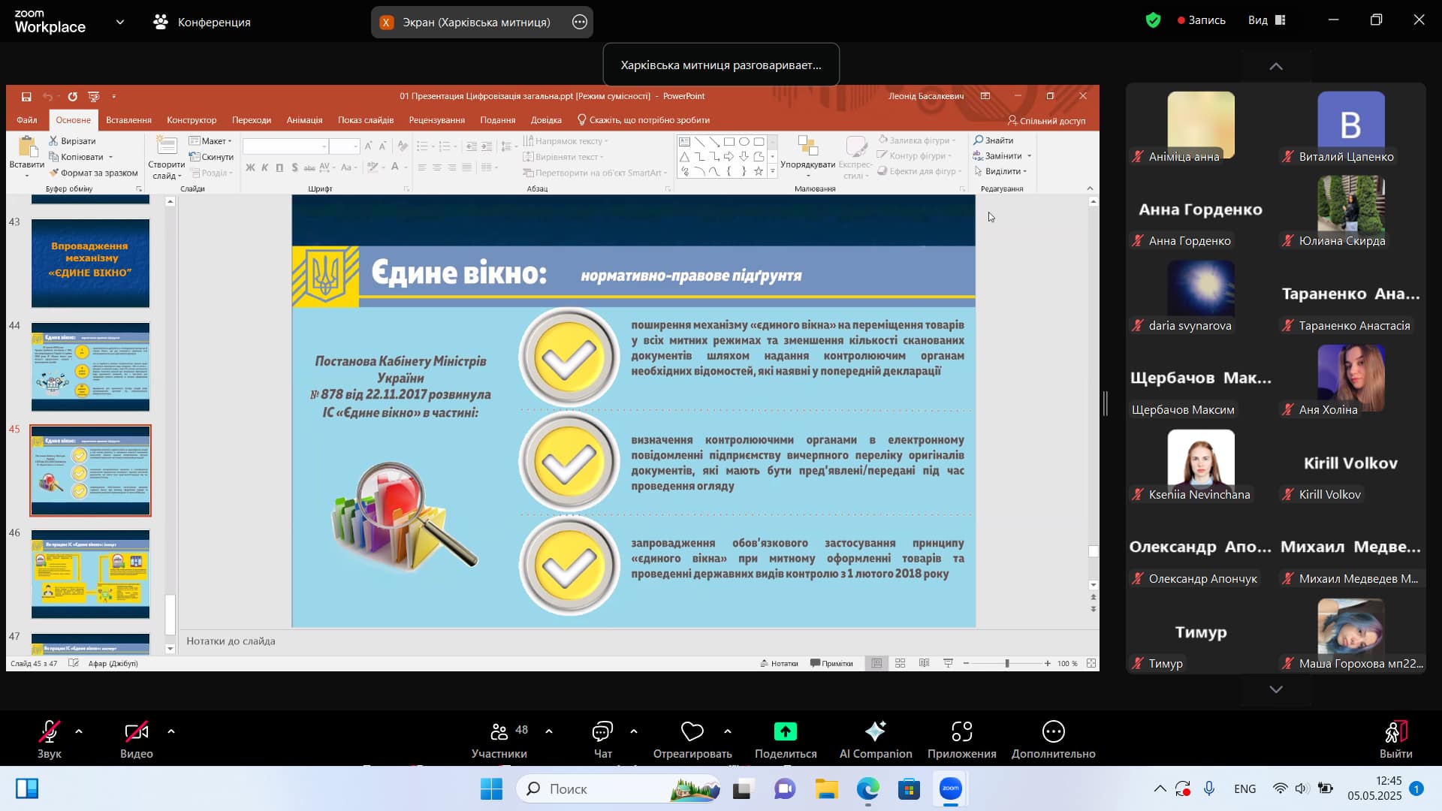This screenshot has height=811, width=1442.
Task: Open Приложения apps panel
Action: point(962,740)
